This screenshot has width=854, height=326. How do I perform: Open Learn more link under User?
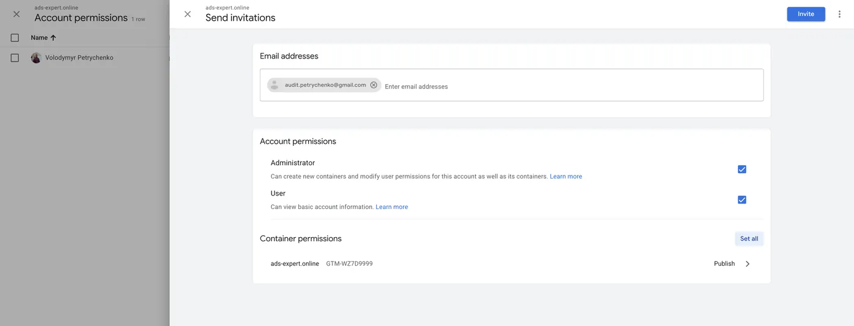click(392, 207)
